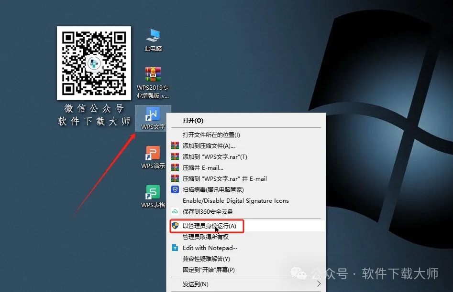This screenshot has height=292, width=453.
Task: Select 打开(O) from the context menu
Action: (x=193, y=120)
